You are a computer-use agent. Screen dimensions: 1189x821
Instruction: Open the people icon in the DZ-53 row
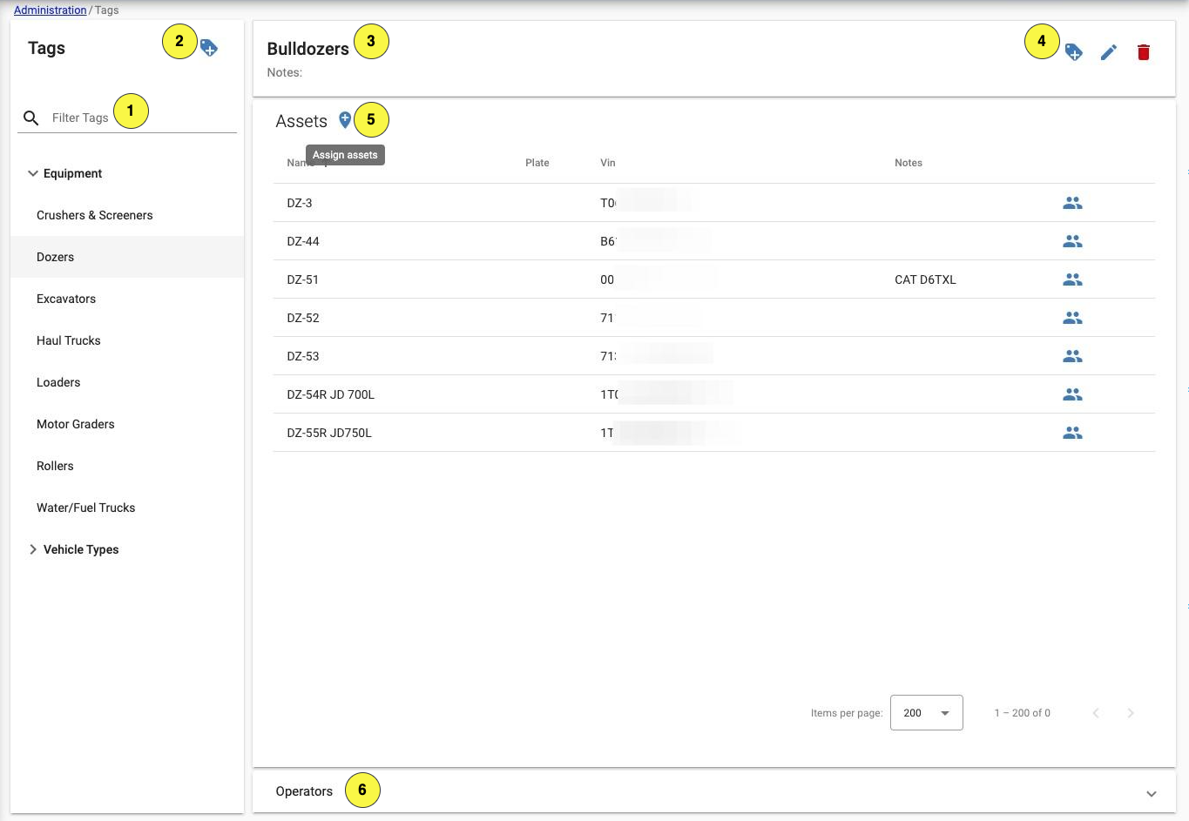pyautogui.click(x=1072, y=356)
